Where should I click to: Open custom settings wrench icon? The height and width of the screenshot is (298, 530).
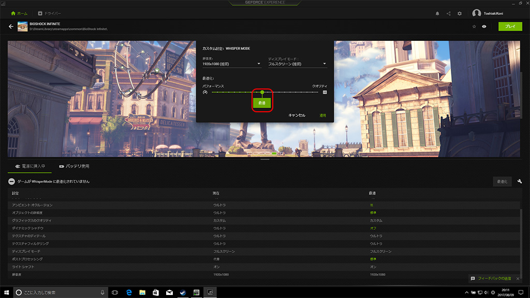click(520, 182)
